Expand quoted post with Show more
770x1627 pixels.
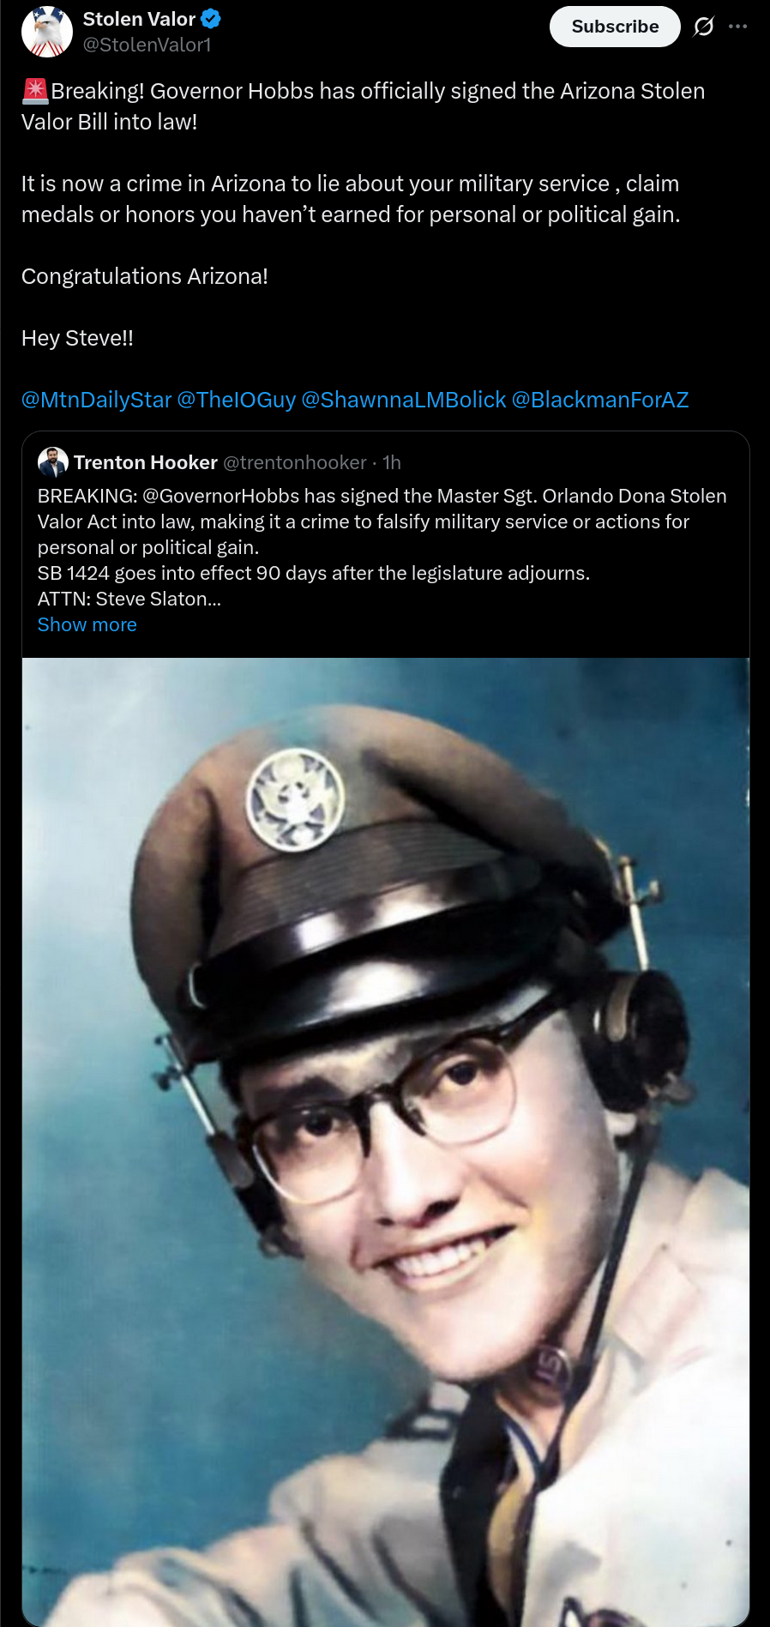[x=87, y=624]
